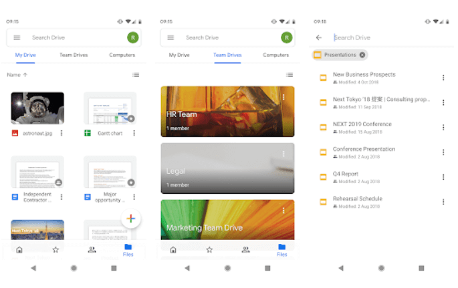The height and width of the screenshot is (288, 458).
Task: Tap Android home button in second screen
Action: point(227,268)
